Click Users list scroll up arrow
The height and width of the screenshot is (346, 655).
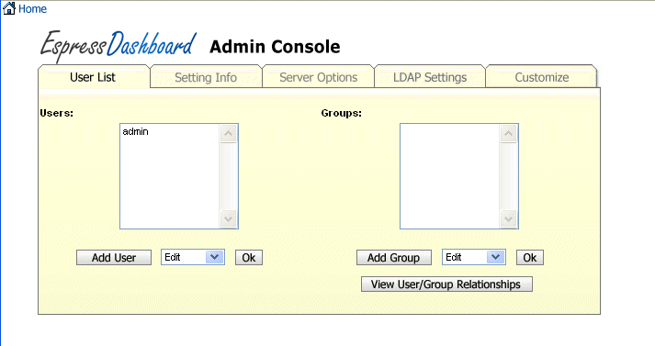[228, 134]
